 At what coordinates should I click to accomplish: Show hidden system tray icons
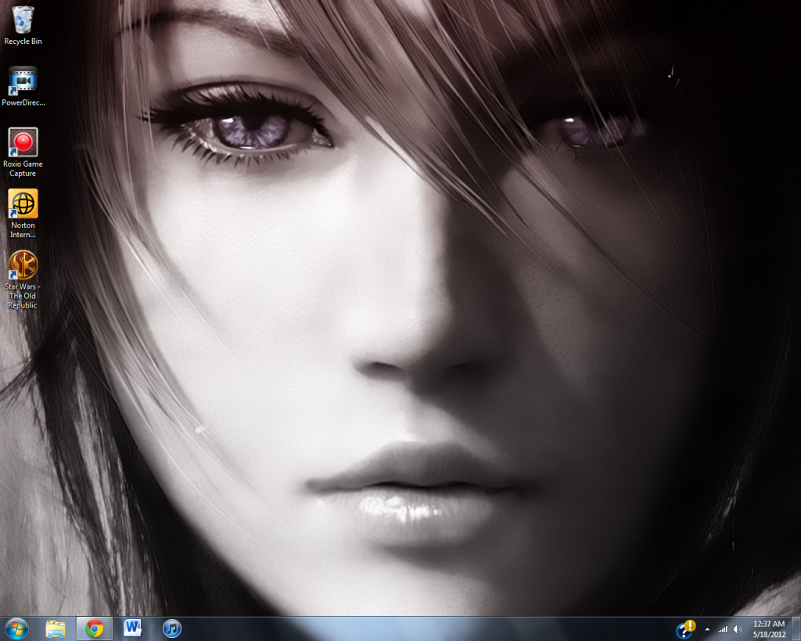click(x=707, y=629)
